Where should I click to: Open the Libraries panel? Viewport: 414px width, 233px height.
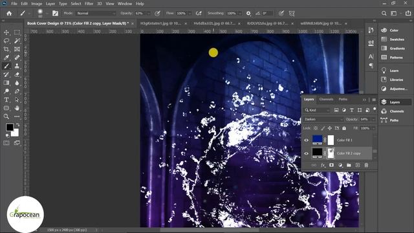coord(396,80)
